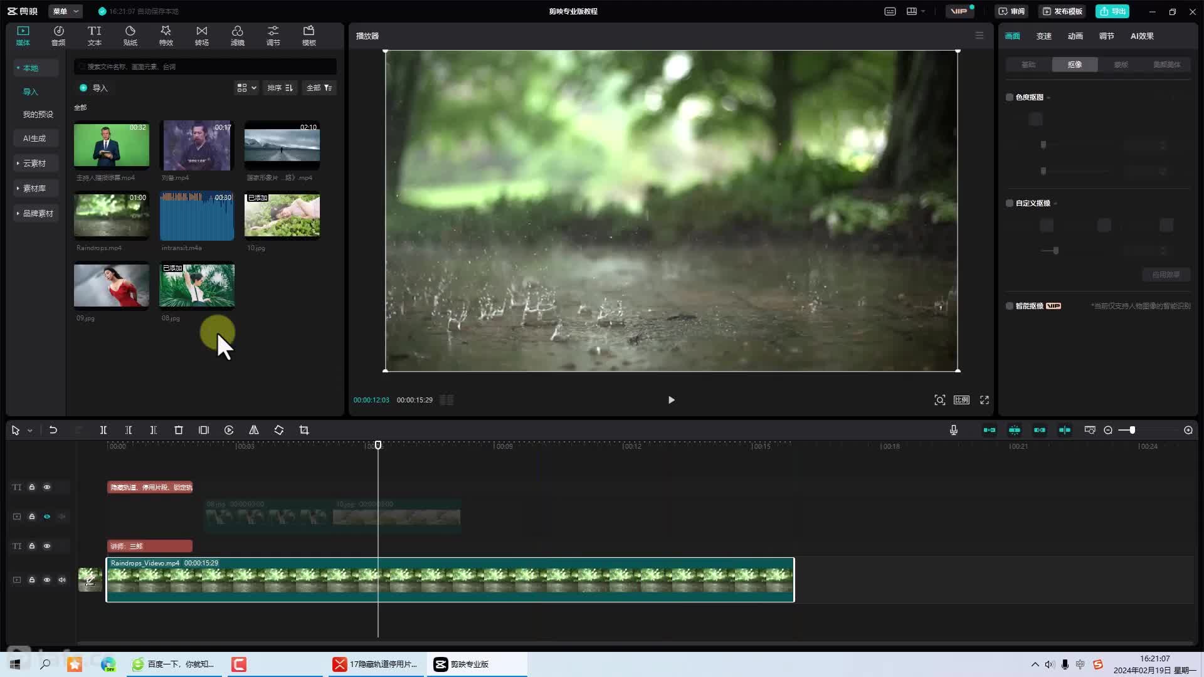
Task: Open the grid view mode dropdown
Action: [x=246, y=88]
